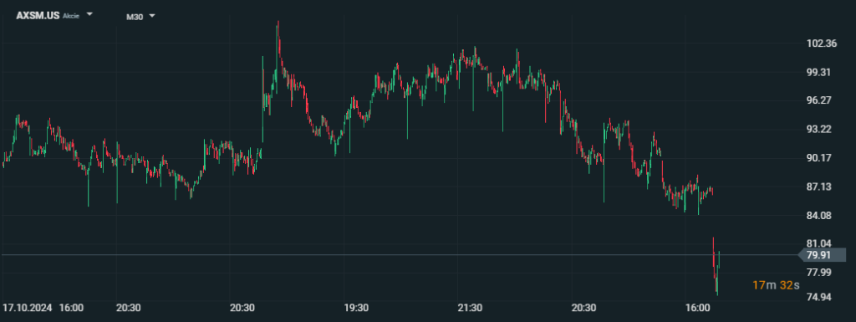
Task: Click the Akcje asset type label
Action: [71, 17]
